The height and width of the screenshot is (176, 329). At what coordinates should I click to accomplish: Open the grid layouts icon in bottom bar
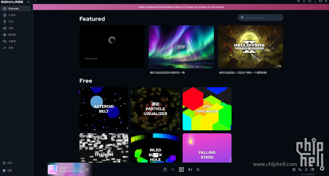click(294, 170)
